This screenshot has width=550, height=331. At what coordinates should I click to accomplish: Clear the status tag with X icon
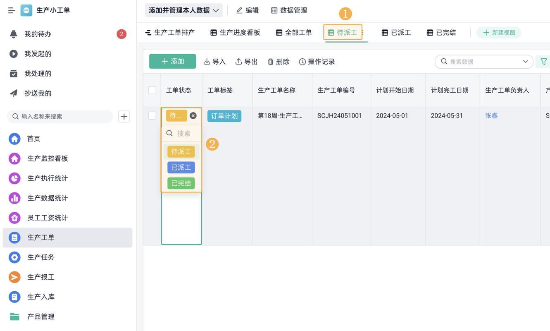(x=193, y=116)
